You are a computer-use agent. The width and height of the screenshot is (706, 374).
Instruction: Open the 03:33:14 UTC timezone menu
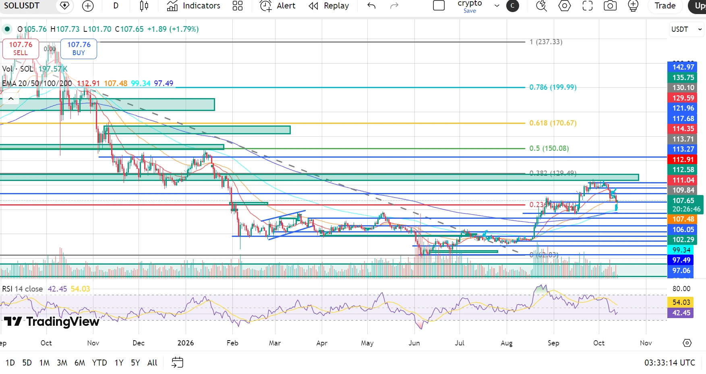click(x=670, y=363)
